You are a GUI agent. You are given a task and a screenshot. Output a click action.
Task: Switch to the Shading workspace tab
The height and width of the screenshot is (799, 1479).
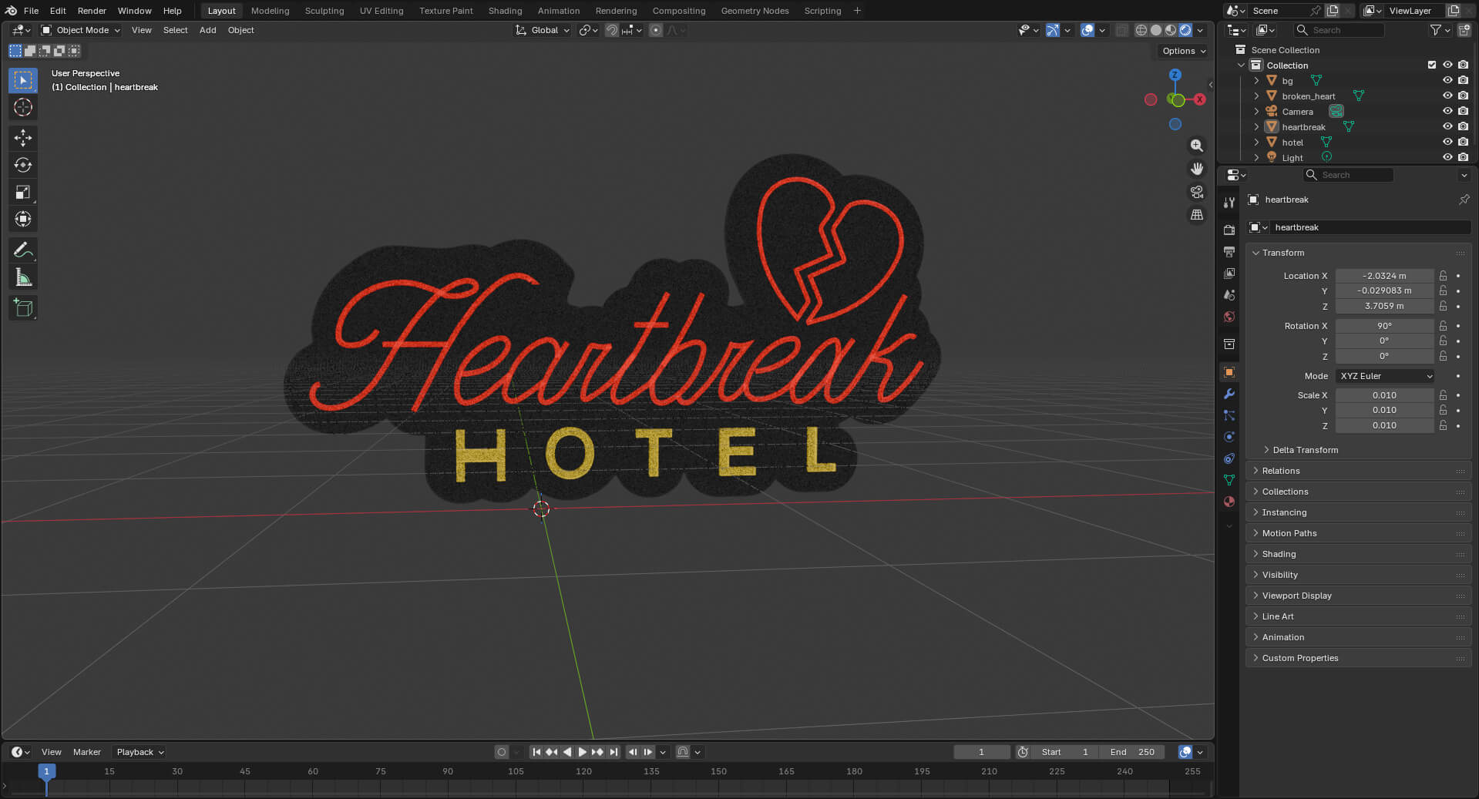pos(505,11)
